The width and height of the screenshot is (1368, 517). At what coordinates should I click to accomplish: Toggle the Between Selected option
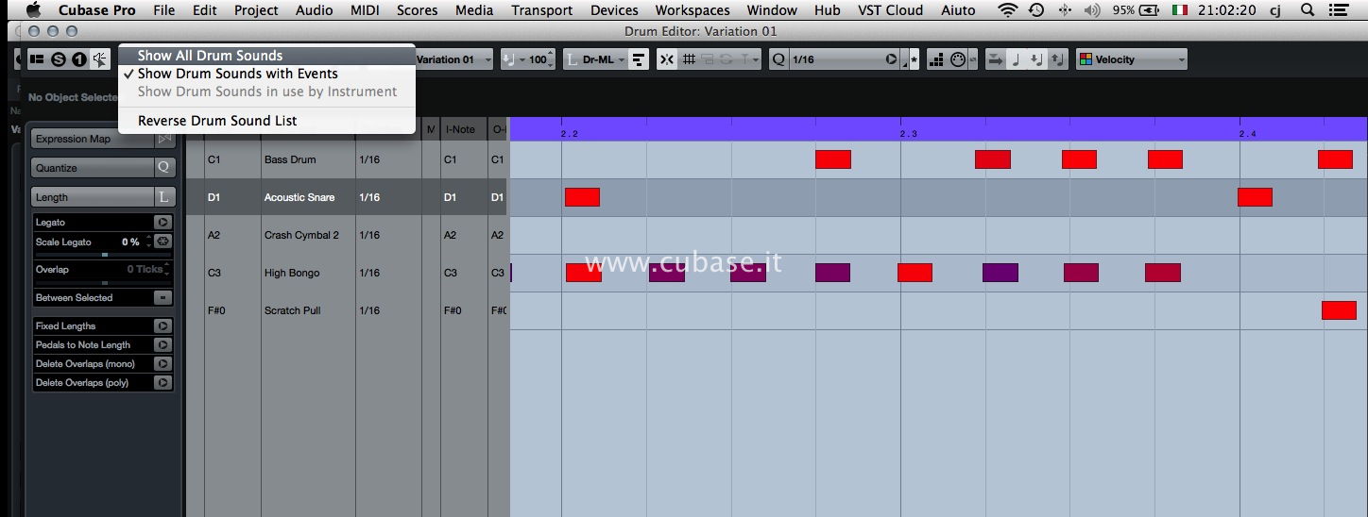tap(162, 297)
